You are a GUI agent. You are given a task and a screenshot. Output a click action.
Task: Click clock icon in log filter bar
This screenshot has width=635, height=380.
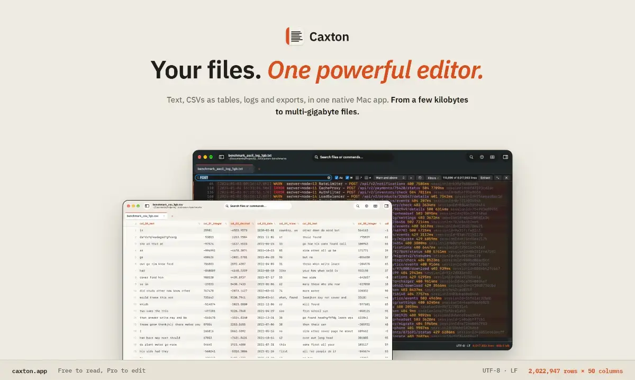(x=420, y=178)
